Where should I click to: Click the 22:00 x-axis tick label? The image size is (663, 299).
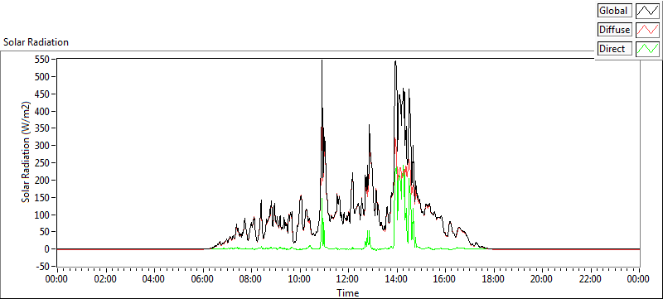(x=591, y=279)
